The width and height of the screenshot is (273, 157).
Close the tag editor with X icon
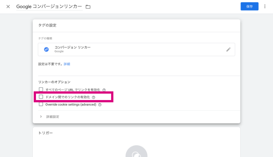point(8,7)
